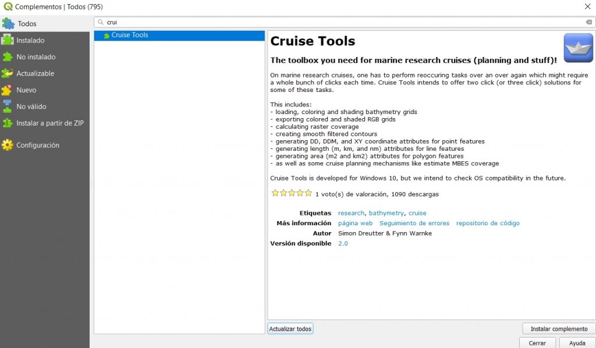
Task: Select Cruise Tools in the plugin list
Action: pyautogui.click(x=129, y=35)
